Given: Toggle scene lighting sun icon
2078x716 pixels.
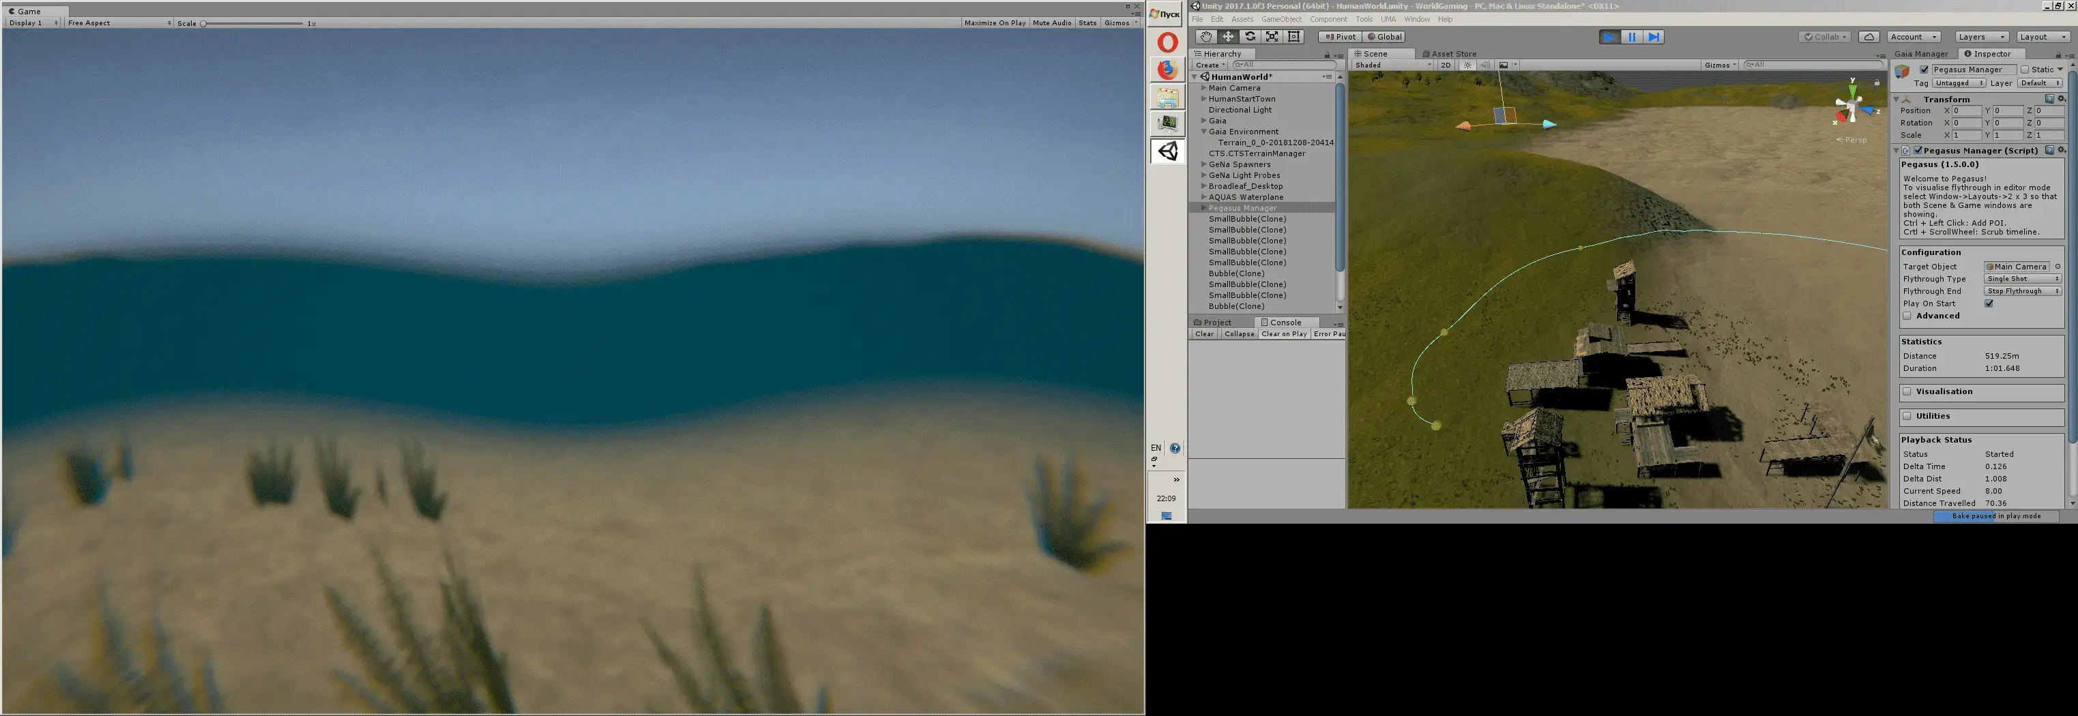Looking at the screenshot, I should tap(1467, 65).
